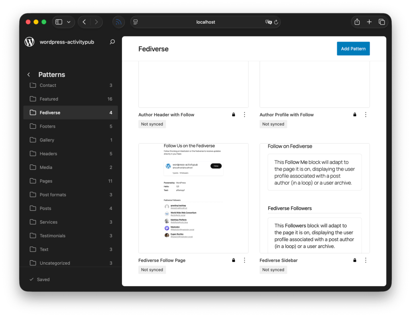411x317 pixels.
Task: Open the actions menu for Author Profile with Follow
Action: coord(366,114)
